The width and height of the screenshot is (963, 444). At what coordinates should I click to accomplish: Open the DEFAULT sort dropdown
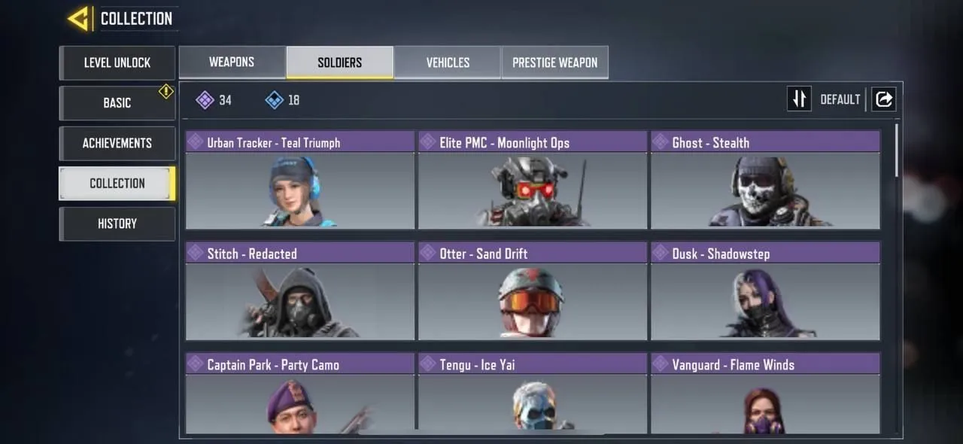pos(840,99)
